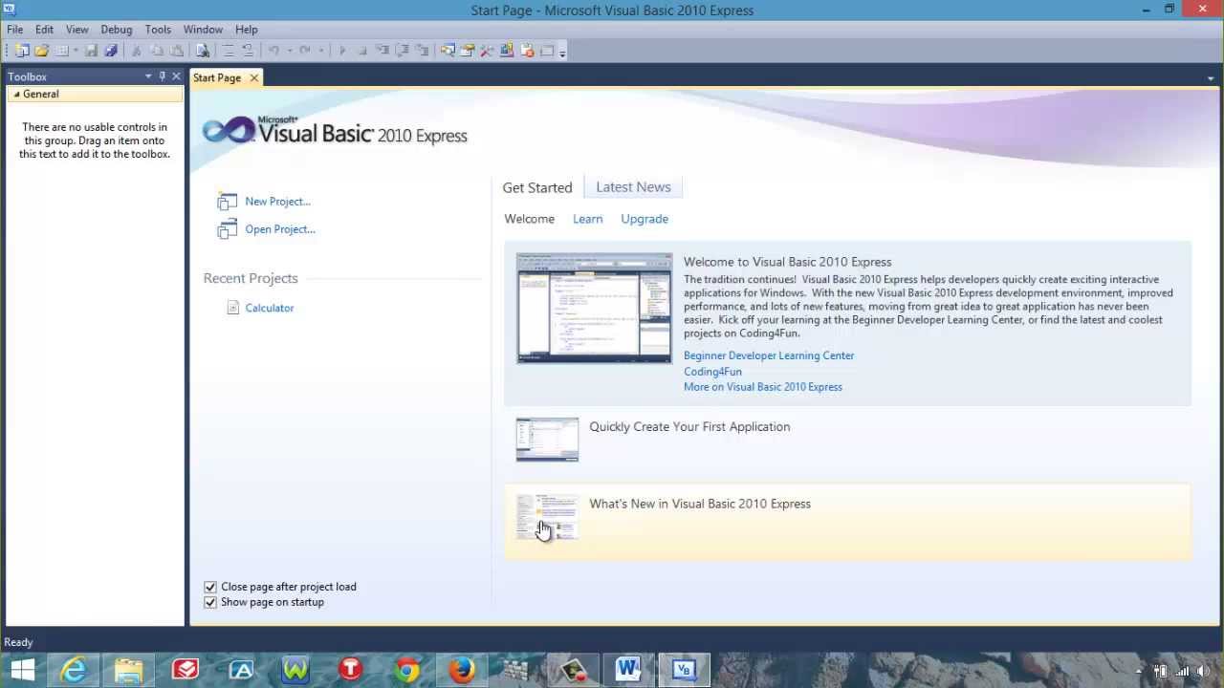Image resolution: width=1224 pixels, height=688 pixels.
Task: Switch to the Latest News tab
Action: click(633, 187)
